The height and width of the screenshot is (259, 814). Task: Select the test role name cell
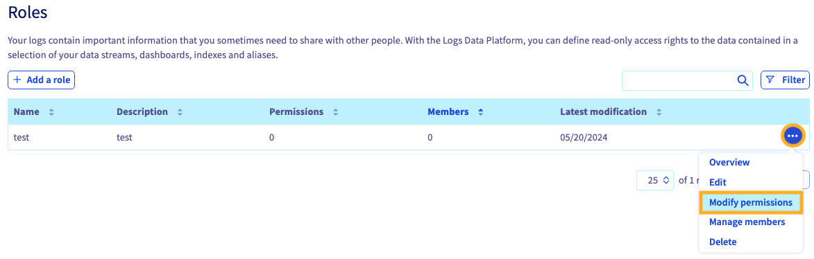[21, 138]
